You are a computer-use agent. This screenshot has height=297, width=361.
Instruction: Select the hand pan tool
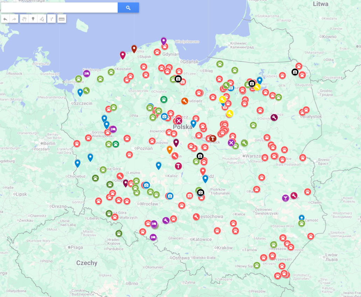click(x=24, y=19)
